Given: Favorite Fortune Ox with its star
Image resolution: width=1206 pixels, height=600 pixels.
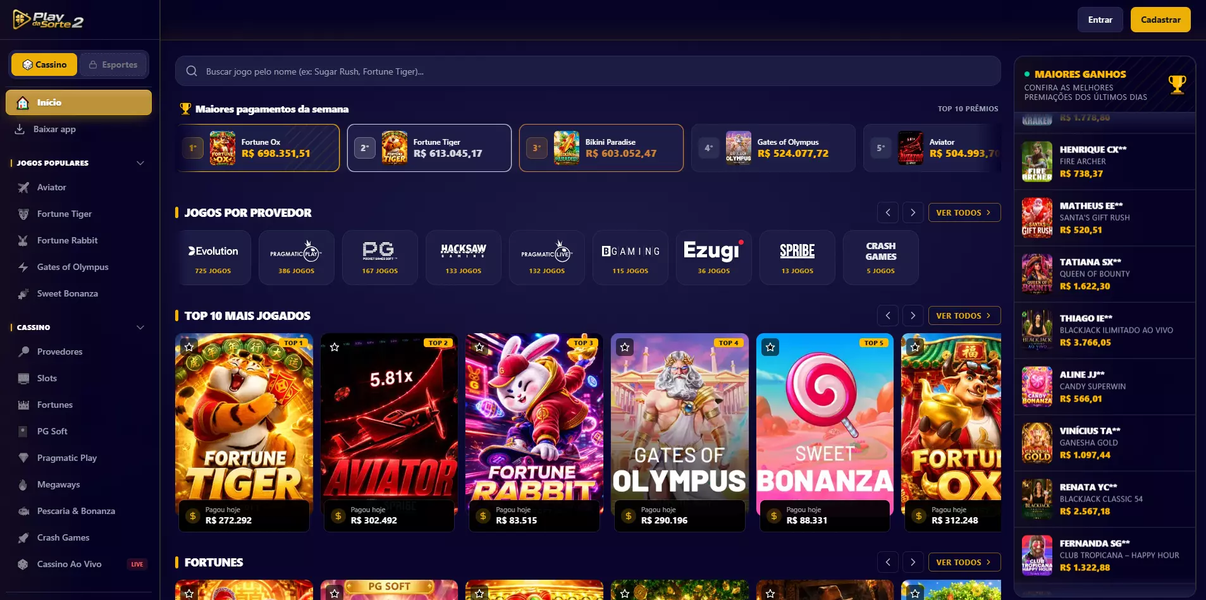Looking at the screenshot, I should tap(915, 346).
